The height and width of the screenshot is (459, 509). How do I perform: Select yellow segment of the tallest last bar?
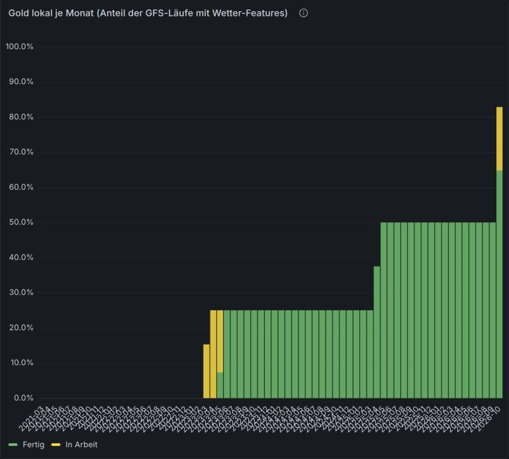point(499,138)
